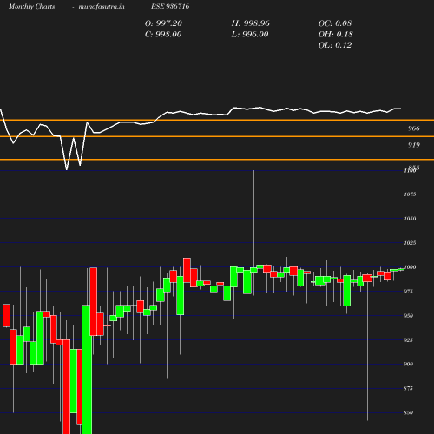Viewport: 434px width, 434px height.
Task: Click the 1075 price axis label
Action: 410,194
